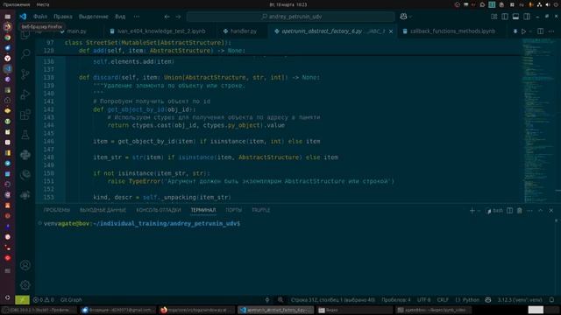561x315 pixels.
Task: Click the andrey_petrunin_udv command center search
Action: coord(290,17)
